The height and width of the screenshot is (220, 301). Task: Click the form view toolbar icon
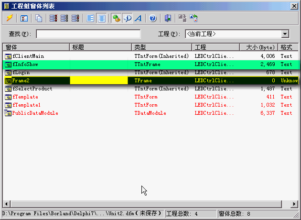pos(24,18)
